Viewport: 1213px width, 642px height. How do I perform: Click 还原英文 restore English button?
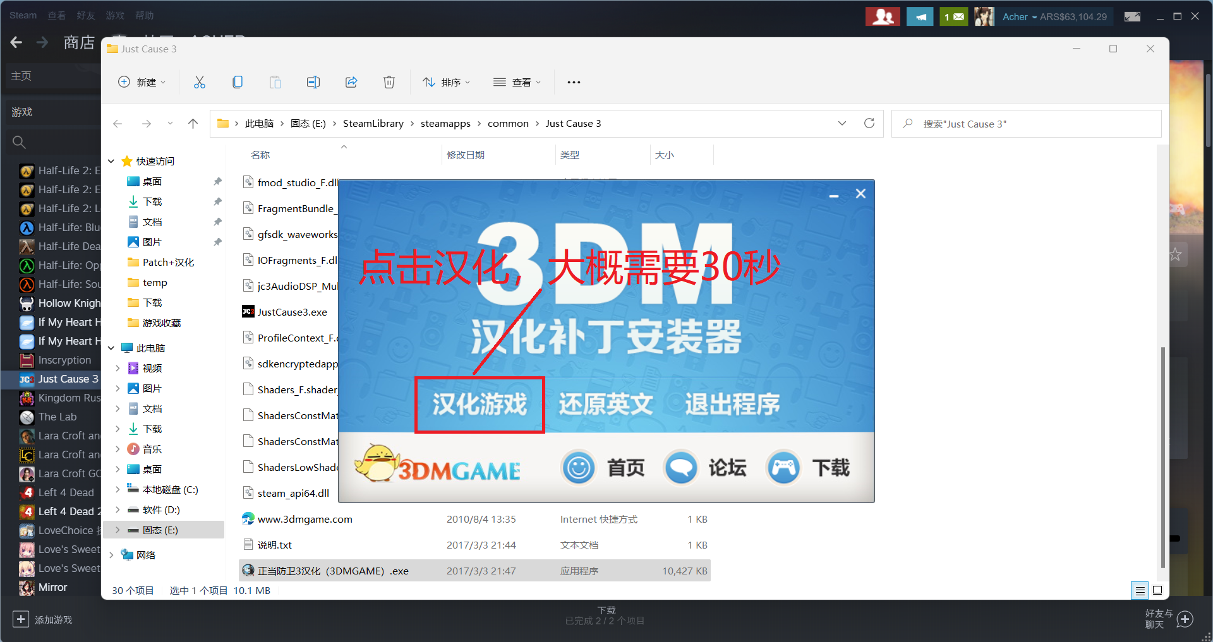point(606,404)
